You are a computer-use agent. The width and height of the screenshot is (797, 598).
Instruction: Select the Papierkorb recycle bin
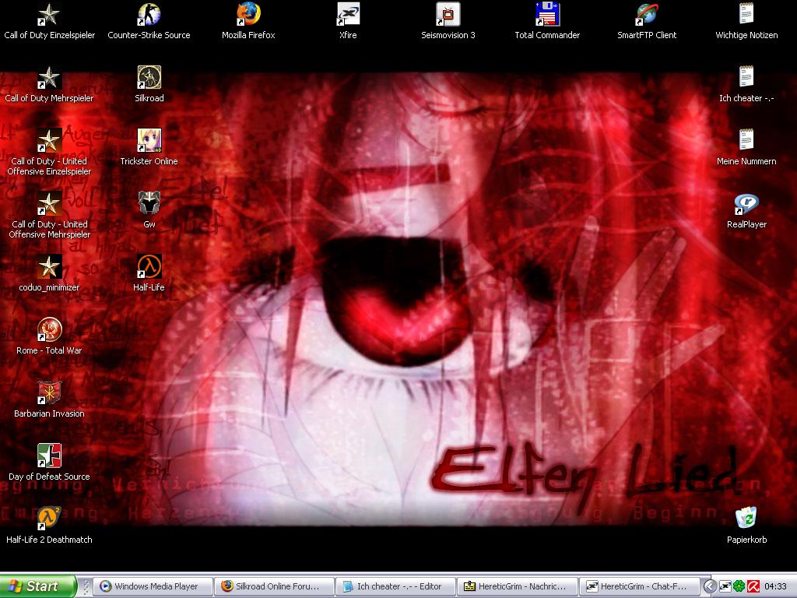click(x=746, y=519)
